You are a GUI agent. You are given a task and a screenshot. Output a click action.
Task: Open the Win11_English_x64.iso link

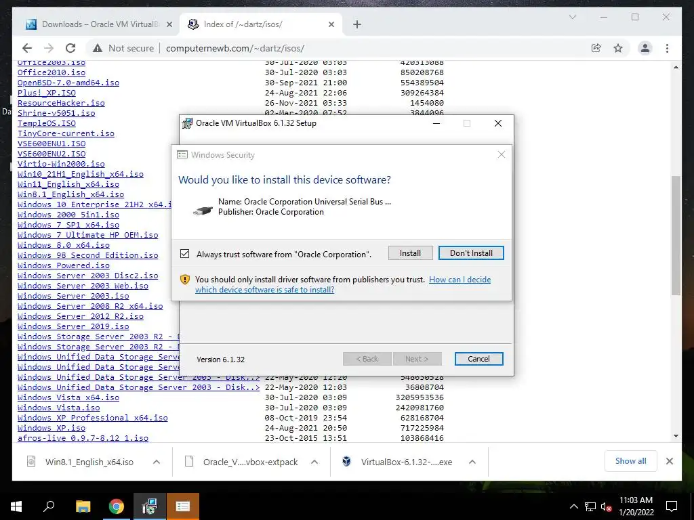[68, 184]
